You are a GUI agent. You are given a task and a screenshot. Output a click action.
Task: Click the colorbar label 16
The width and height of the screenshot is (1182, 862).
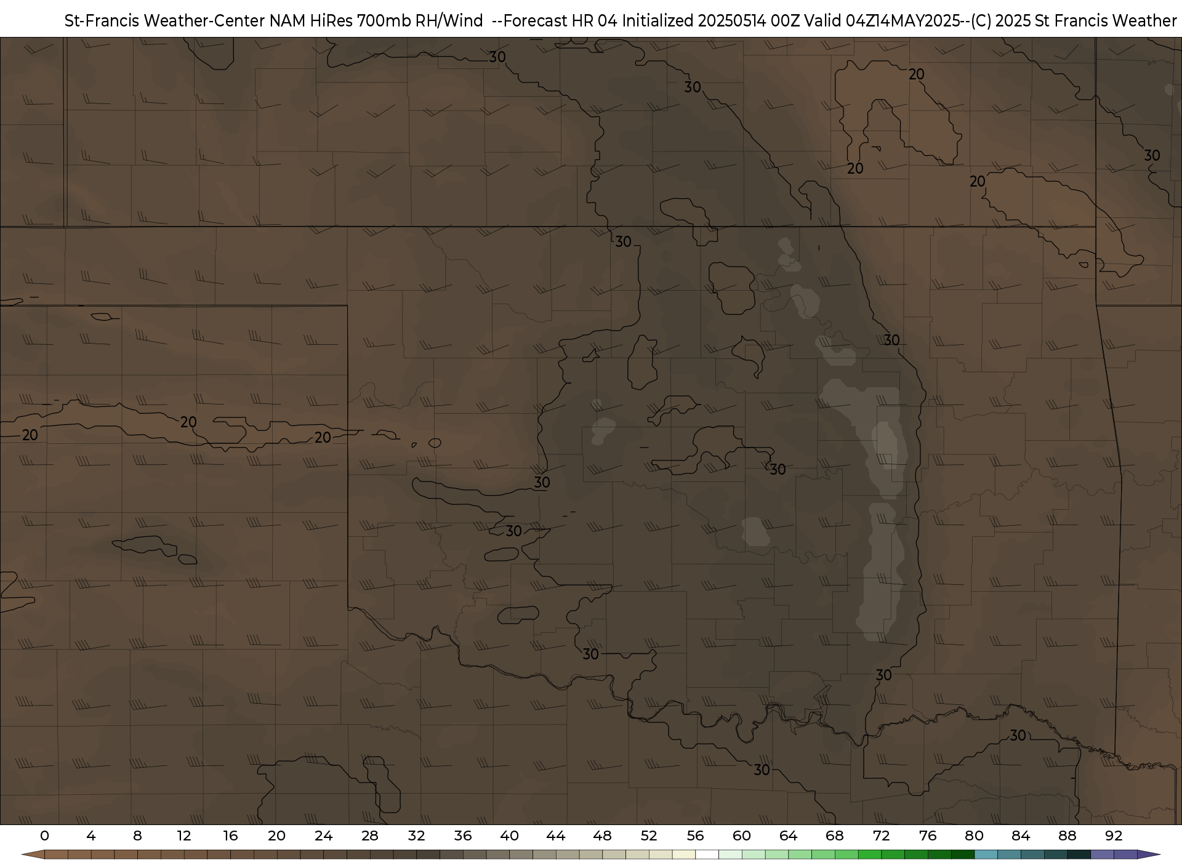click(x=230, y=836)
